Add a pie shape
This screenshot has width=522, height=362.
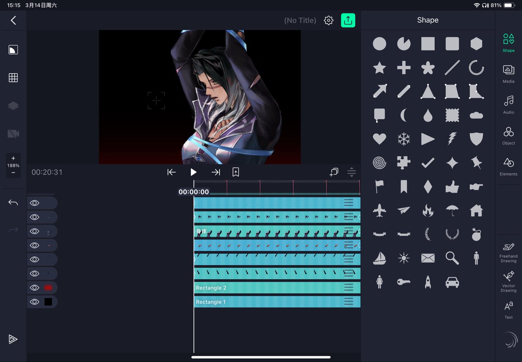pyautogui.click(x=404, y=43)
